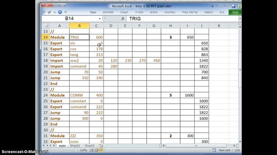The height and width of the screenshot is (155, 277).
Task: Select the cell with value 650 in column I
Action: pyautogui.click(x=187, y=37)
